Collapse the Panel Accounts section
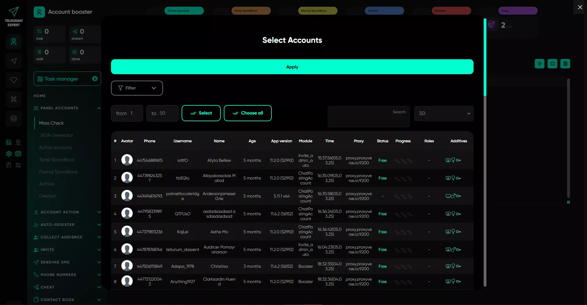 99,108
